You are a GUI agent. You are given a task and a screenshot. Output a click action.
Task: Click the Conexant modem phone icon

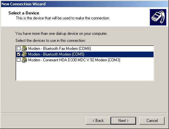click(x=24, y=60)
